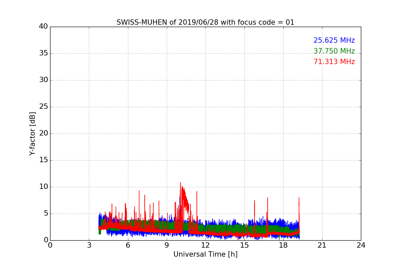Select the red 71.313 MHz legend label
This screenshot has width=401, height=267.
coord(334,62)
